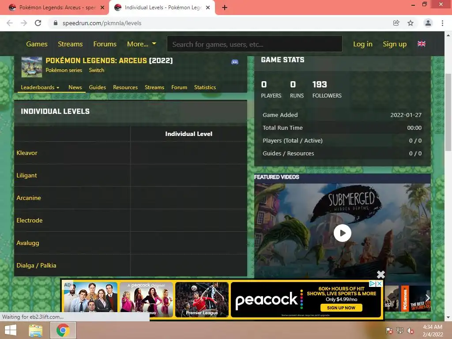Open the News tab for the game

click(75, 87)
